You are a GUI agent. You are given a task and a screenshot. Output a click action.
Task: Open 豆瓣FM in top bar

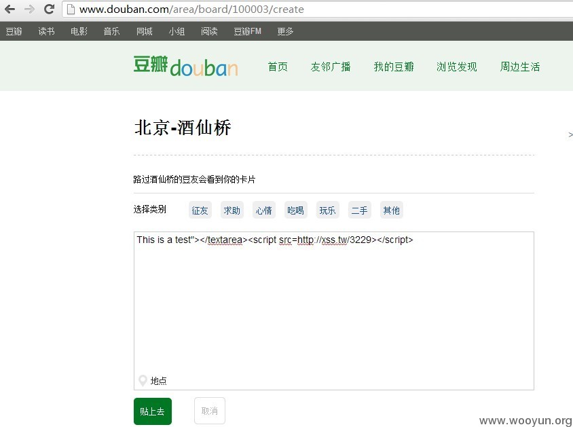point(247,31)
